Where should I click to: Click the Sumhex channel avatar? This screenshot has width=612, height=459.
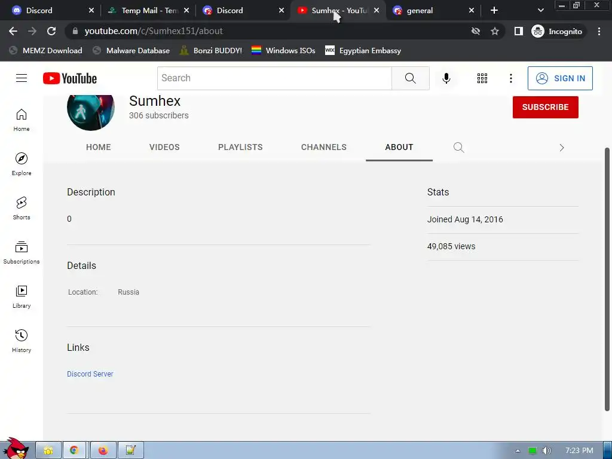91,111
